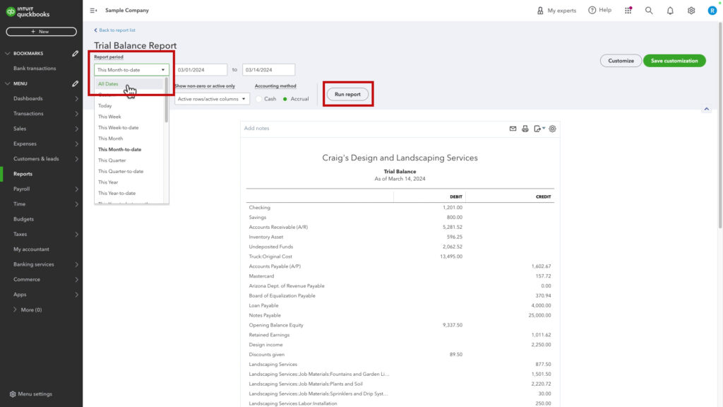Viewport: 723px width, 407px height.
Task: Open report settings gear
Action: (x=552, y=129)
